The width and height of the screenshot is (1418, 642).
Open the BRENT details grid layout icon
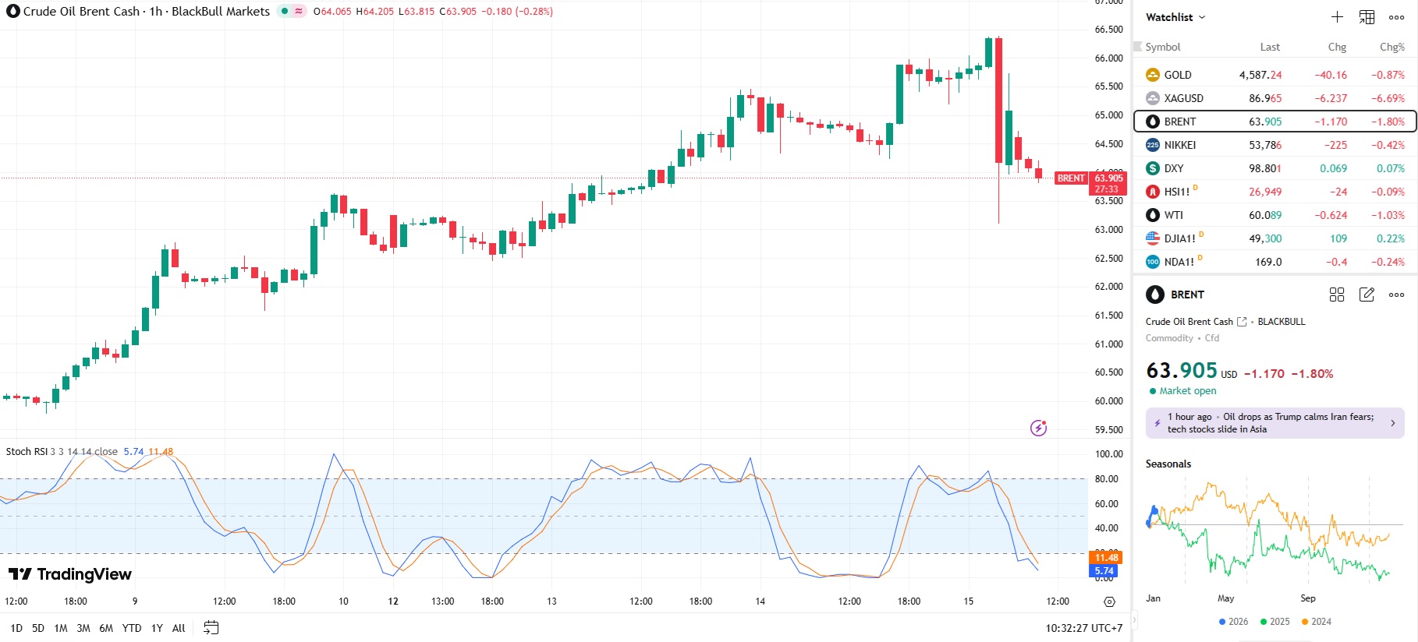tap(1337, 295)
